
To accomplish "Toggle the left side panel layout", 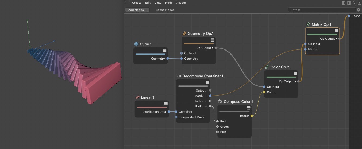I will (344, 3).
